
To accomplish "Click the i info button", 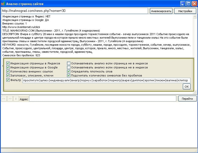I will coord(16,99).
